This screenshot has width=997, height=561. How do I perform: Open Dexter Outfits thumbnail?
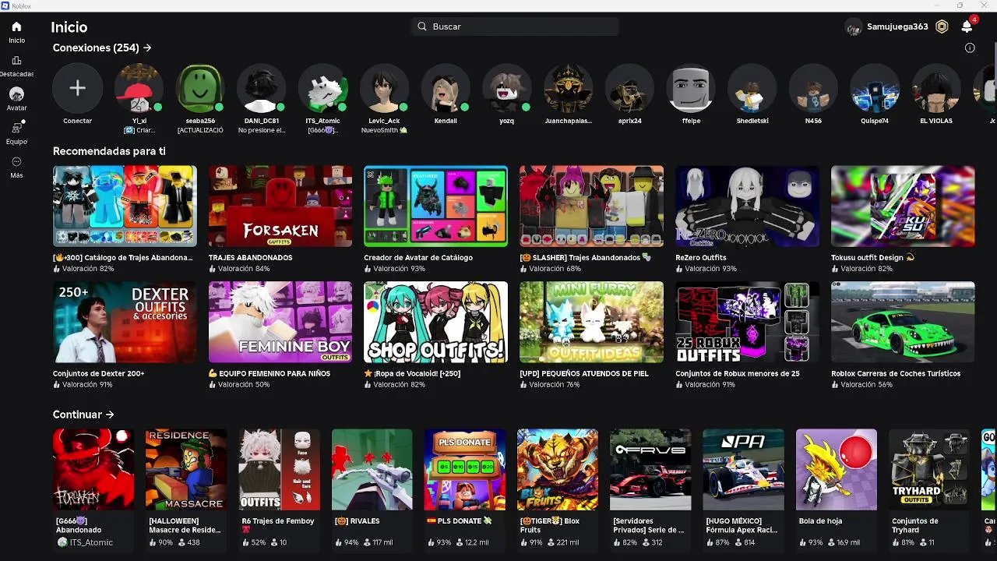pyautogui.click(x=125, y=322)
